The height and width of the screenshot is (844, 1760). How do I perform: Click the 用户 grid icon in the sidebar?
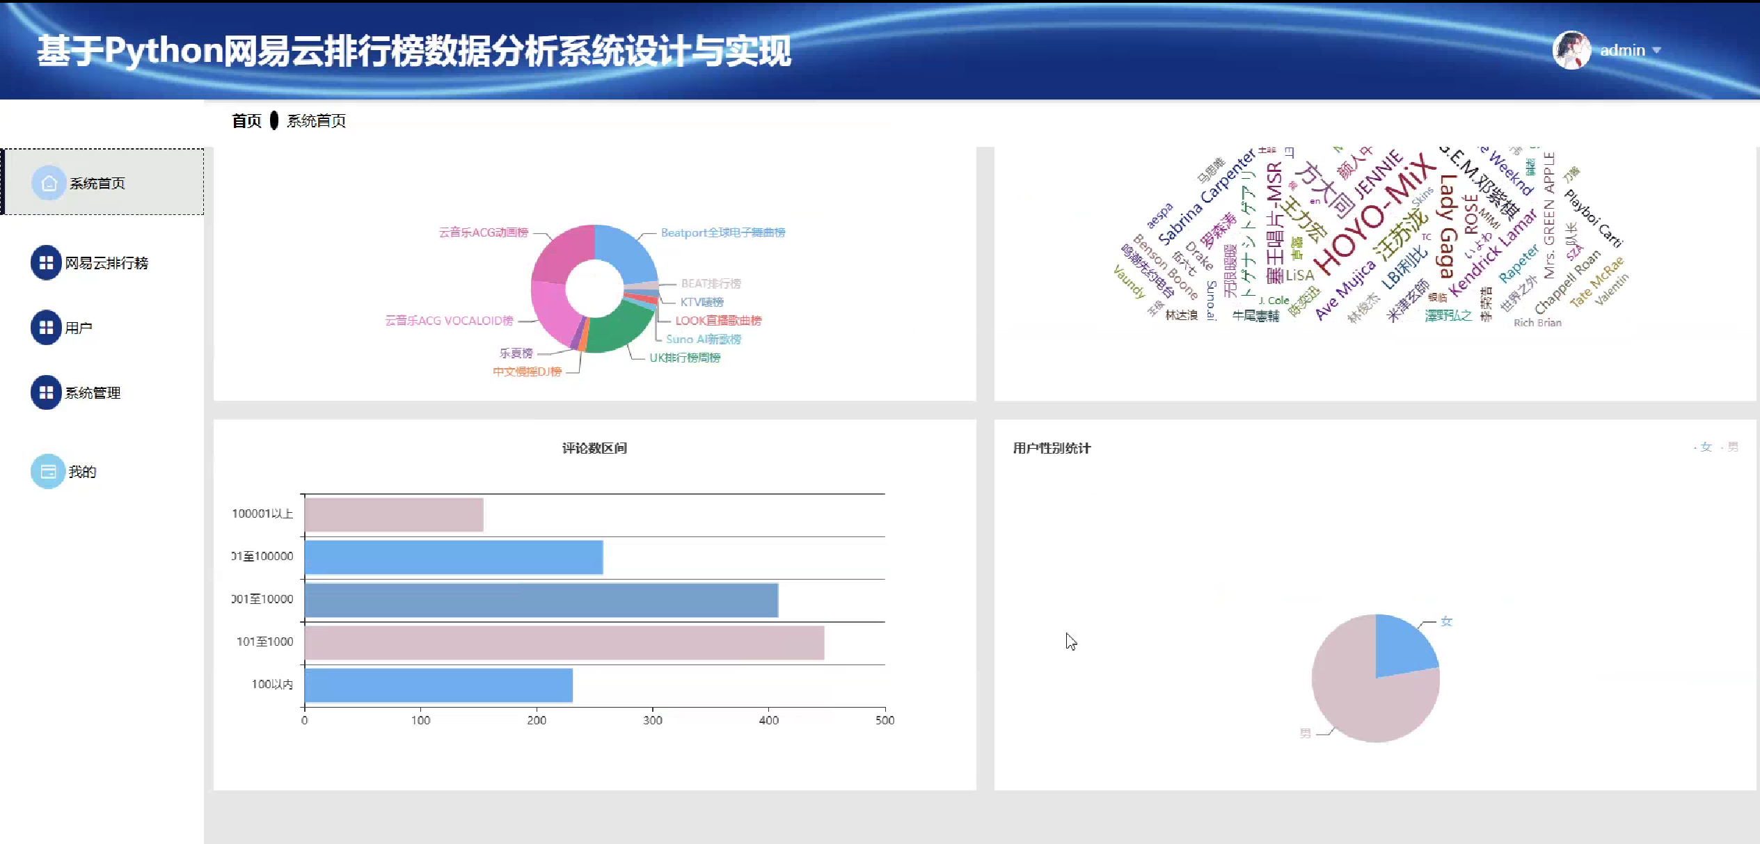46,328
